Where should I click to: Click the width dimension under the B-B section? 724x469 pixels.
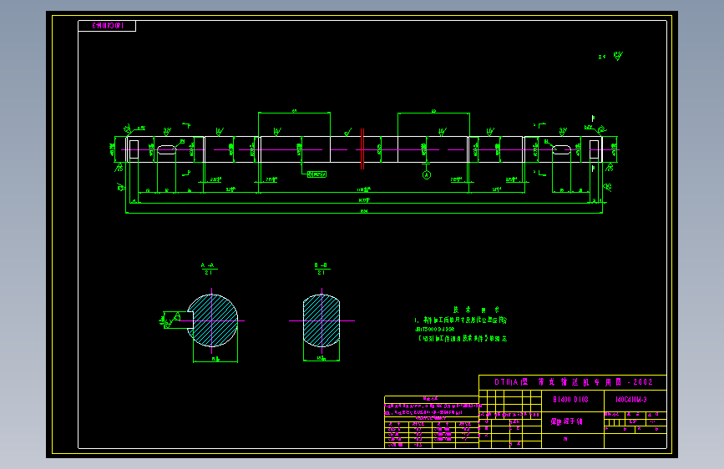pyautogui.click(x=321, y=360)
